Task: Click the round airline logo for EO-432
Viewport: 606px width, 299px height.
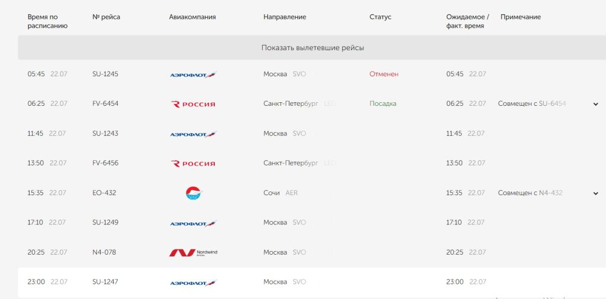Action: 194,193
